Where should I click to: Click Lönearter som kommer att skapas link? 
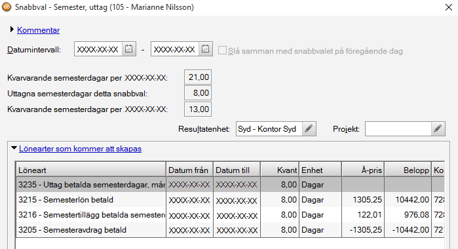point(81,149)
